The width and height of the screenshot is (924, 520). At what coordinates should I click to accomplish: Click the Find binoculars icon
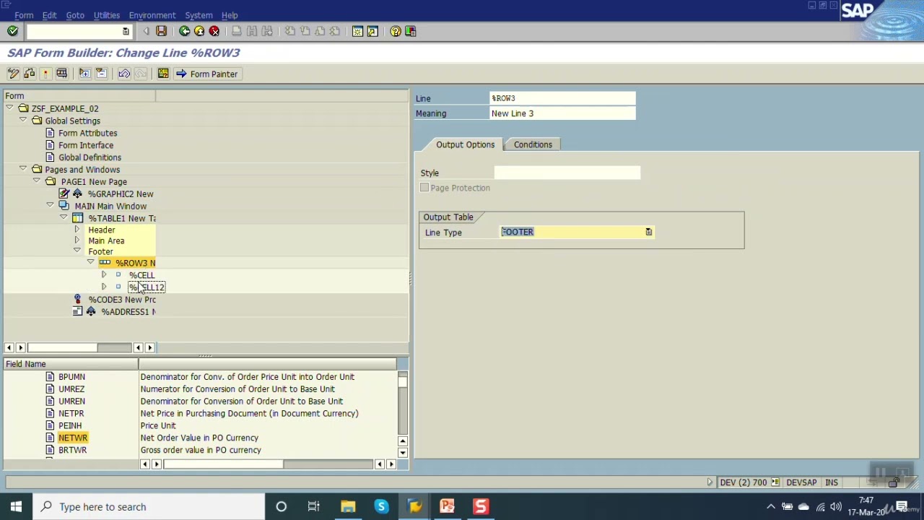click(x=251, y=31)
